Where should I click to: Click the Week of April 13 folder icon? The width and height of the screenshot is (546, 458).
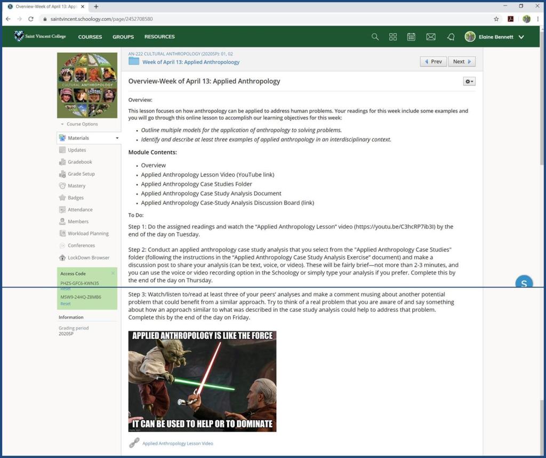tap(134, 61)
